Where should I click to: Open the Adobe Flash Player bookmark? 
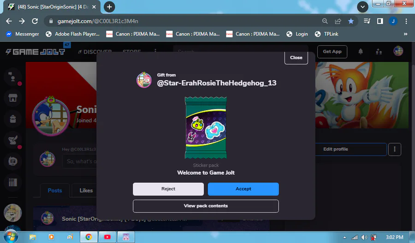point(72,34)
